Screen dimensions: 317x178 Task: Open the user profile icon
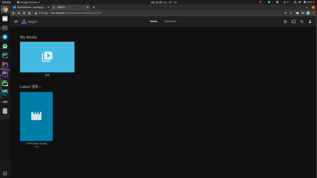coord(310,21)
